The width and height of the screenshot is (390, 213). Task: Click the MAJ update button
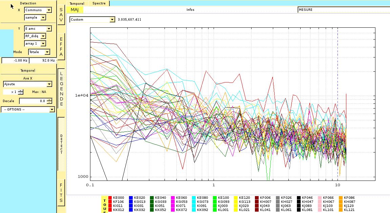pyautogui.click(x=74, y=10)
